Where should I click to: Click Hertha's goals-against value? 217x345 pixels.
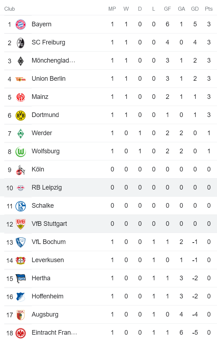tap(181, 278)
